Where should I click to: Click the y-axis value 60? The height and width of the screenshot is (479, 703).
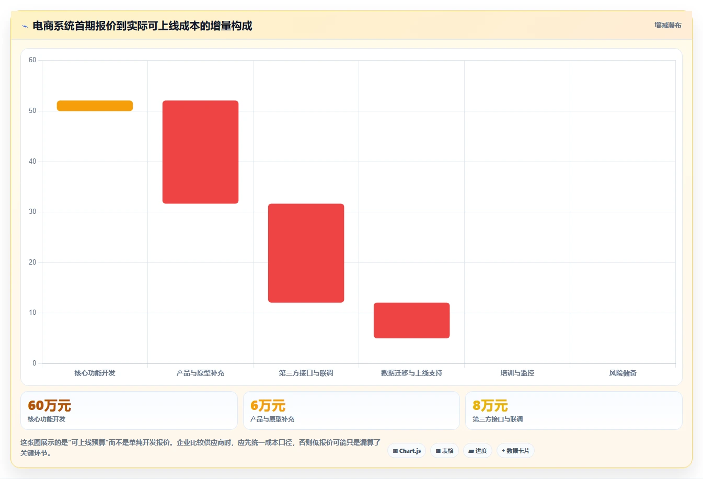coord(32,60)
